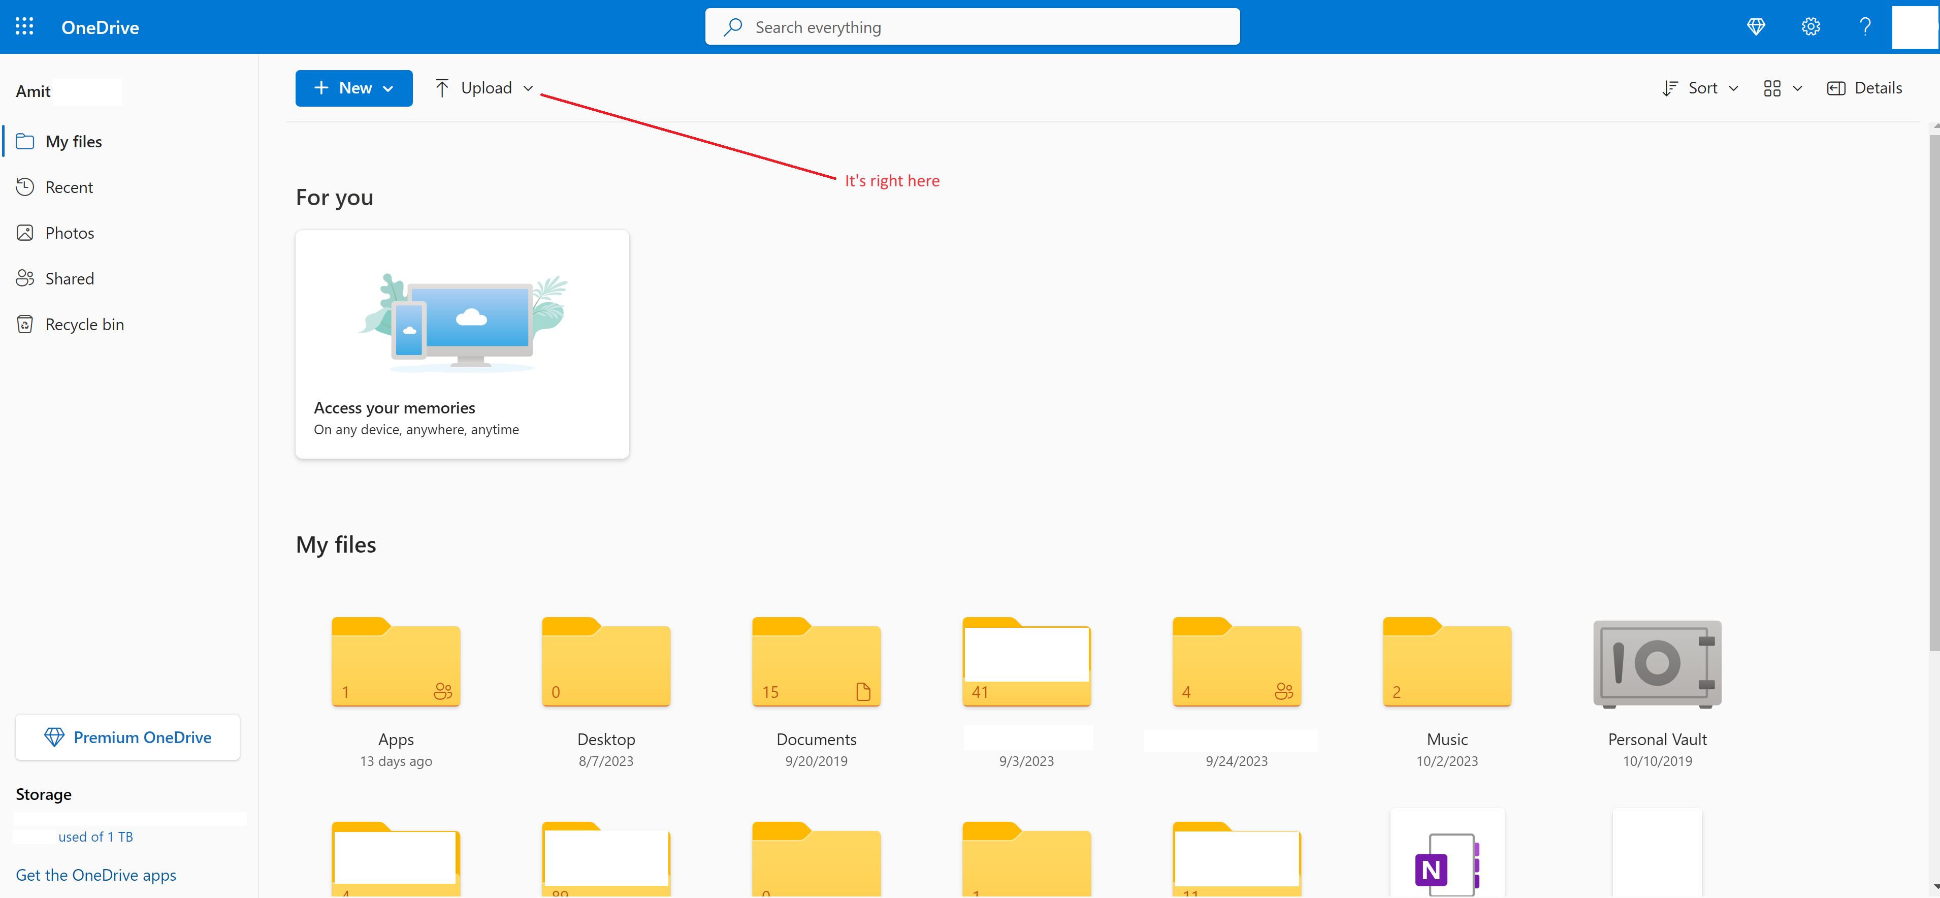1940x898 pixels.
Task: Click the used of 1 TB link
Action: click(x=95, y=836)
